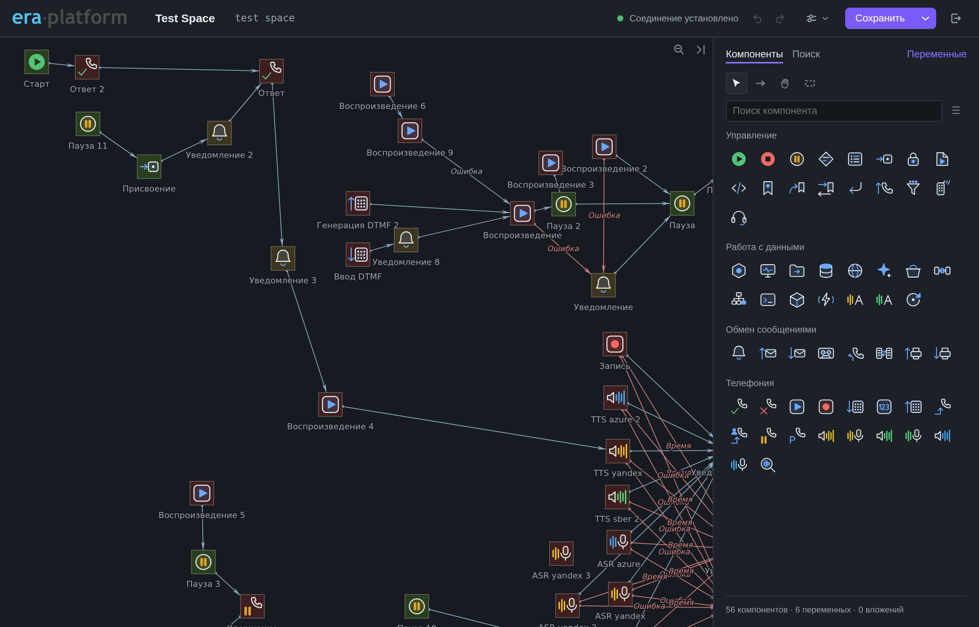Click the era platform logo

coord(70,18)
